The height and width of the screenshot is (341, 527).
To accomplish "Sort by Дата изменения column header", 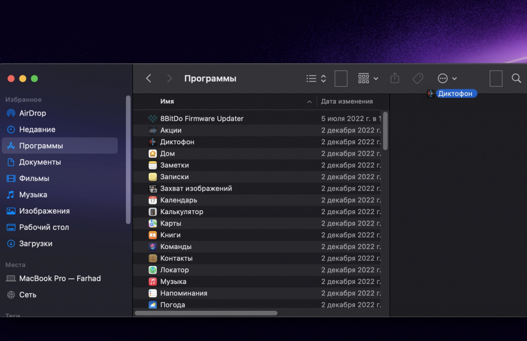I will tap(347, 102).
